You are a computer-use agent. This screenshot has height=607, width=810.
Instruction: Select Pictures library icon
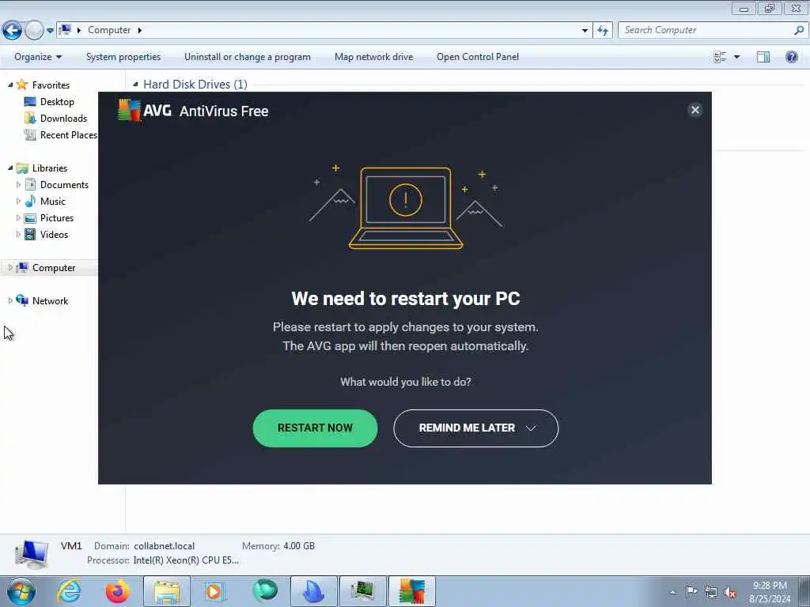31,218
